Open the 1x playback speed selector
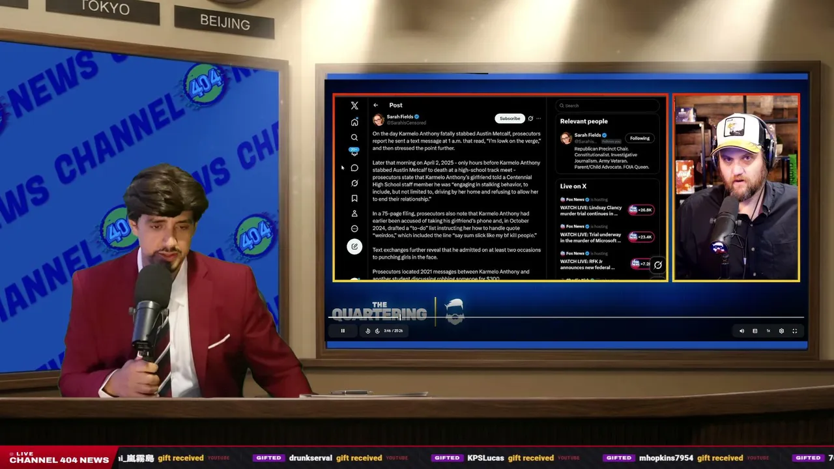 pos(768,331)
